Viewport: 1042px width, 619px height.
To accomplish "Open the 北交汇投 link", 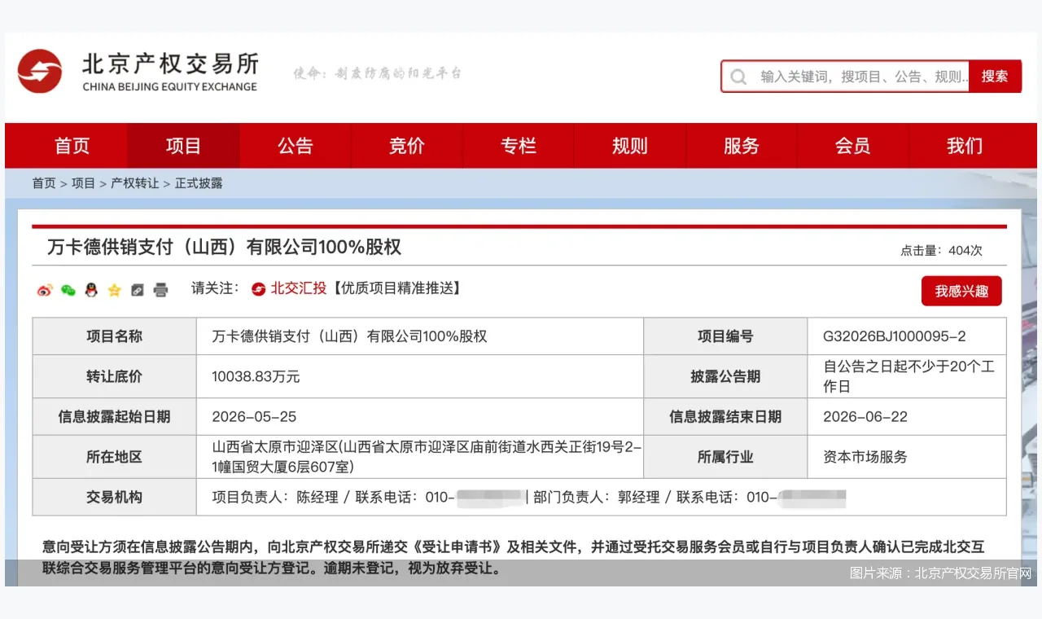I will (x=299, y=288).
